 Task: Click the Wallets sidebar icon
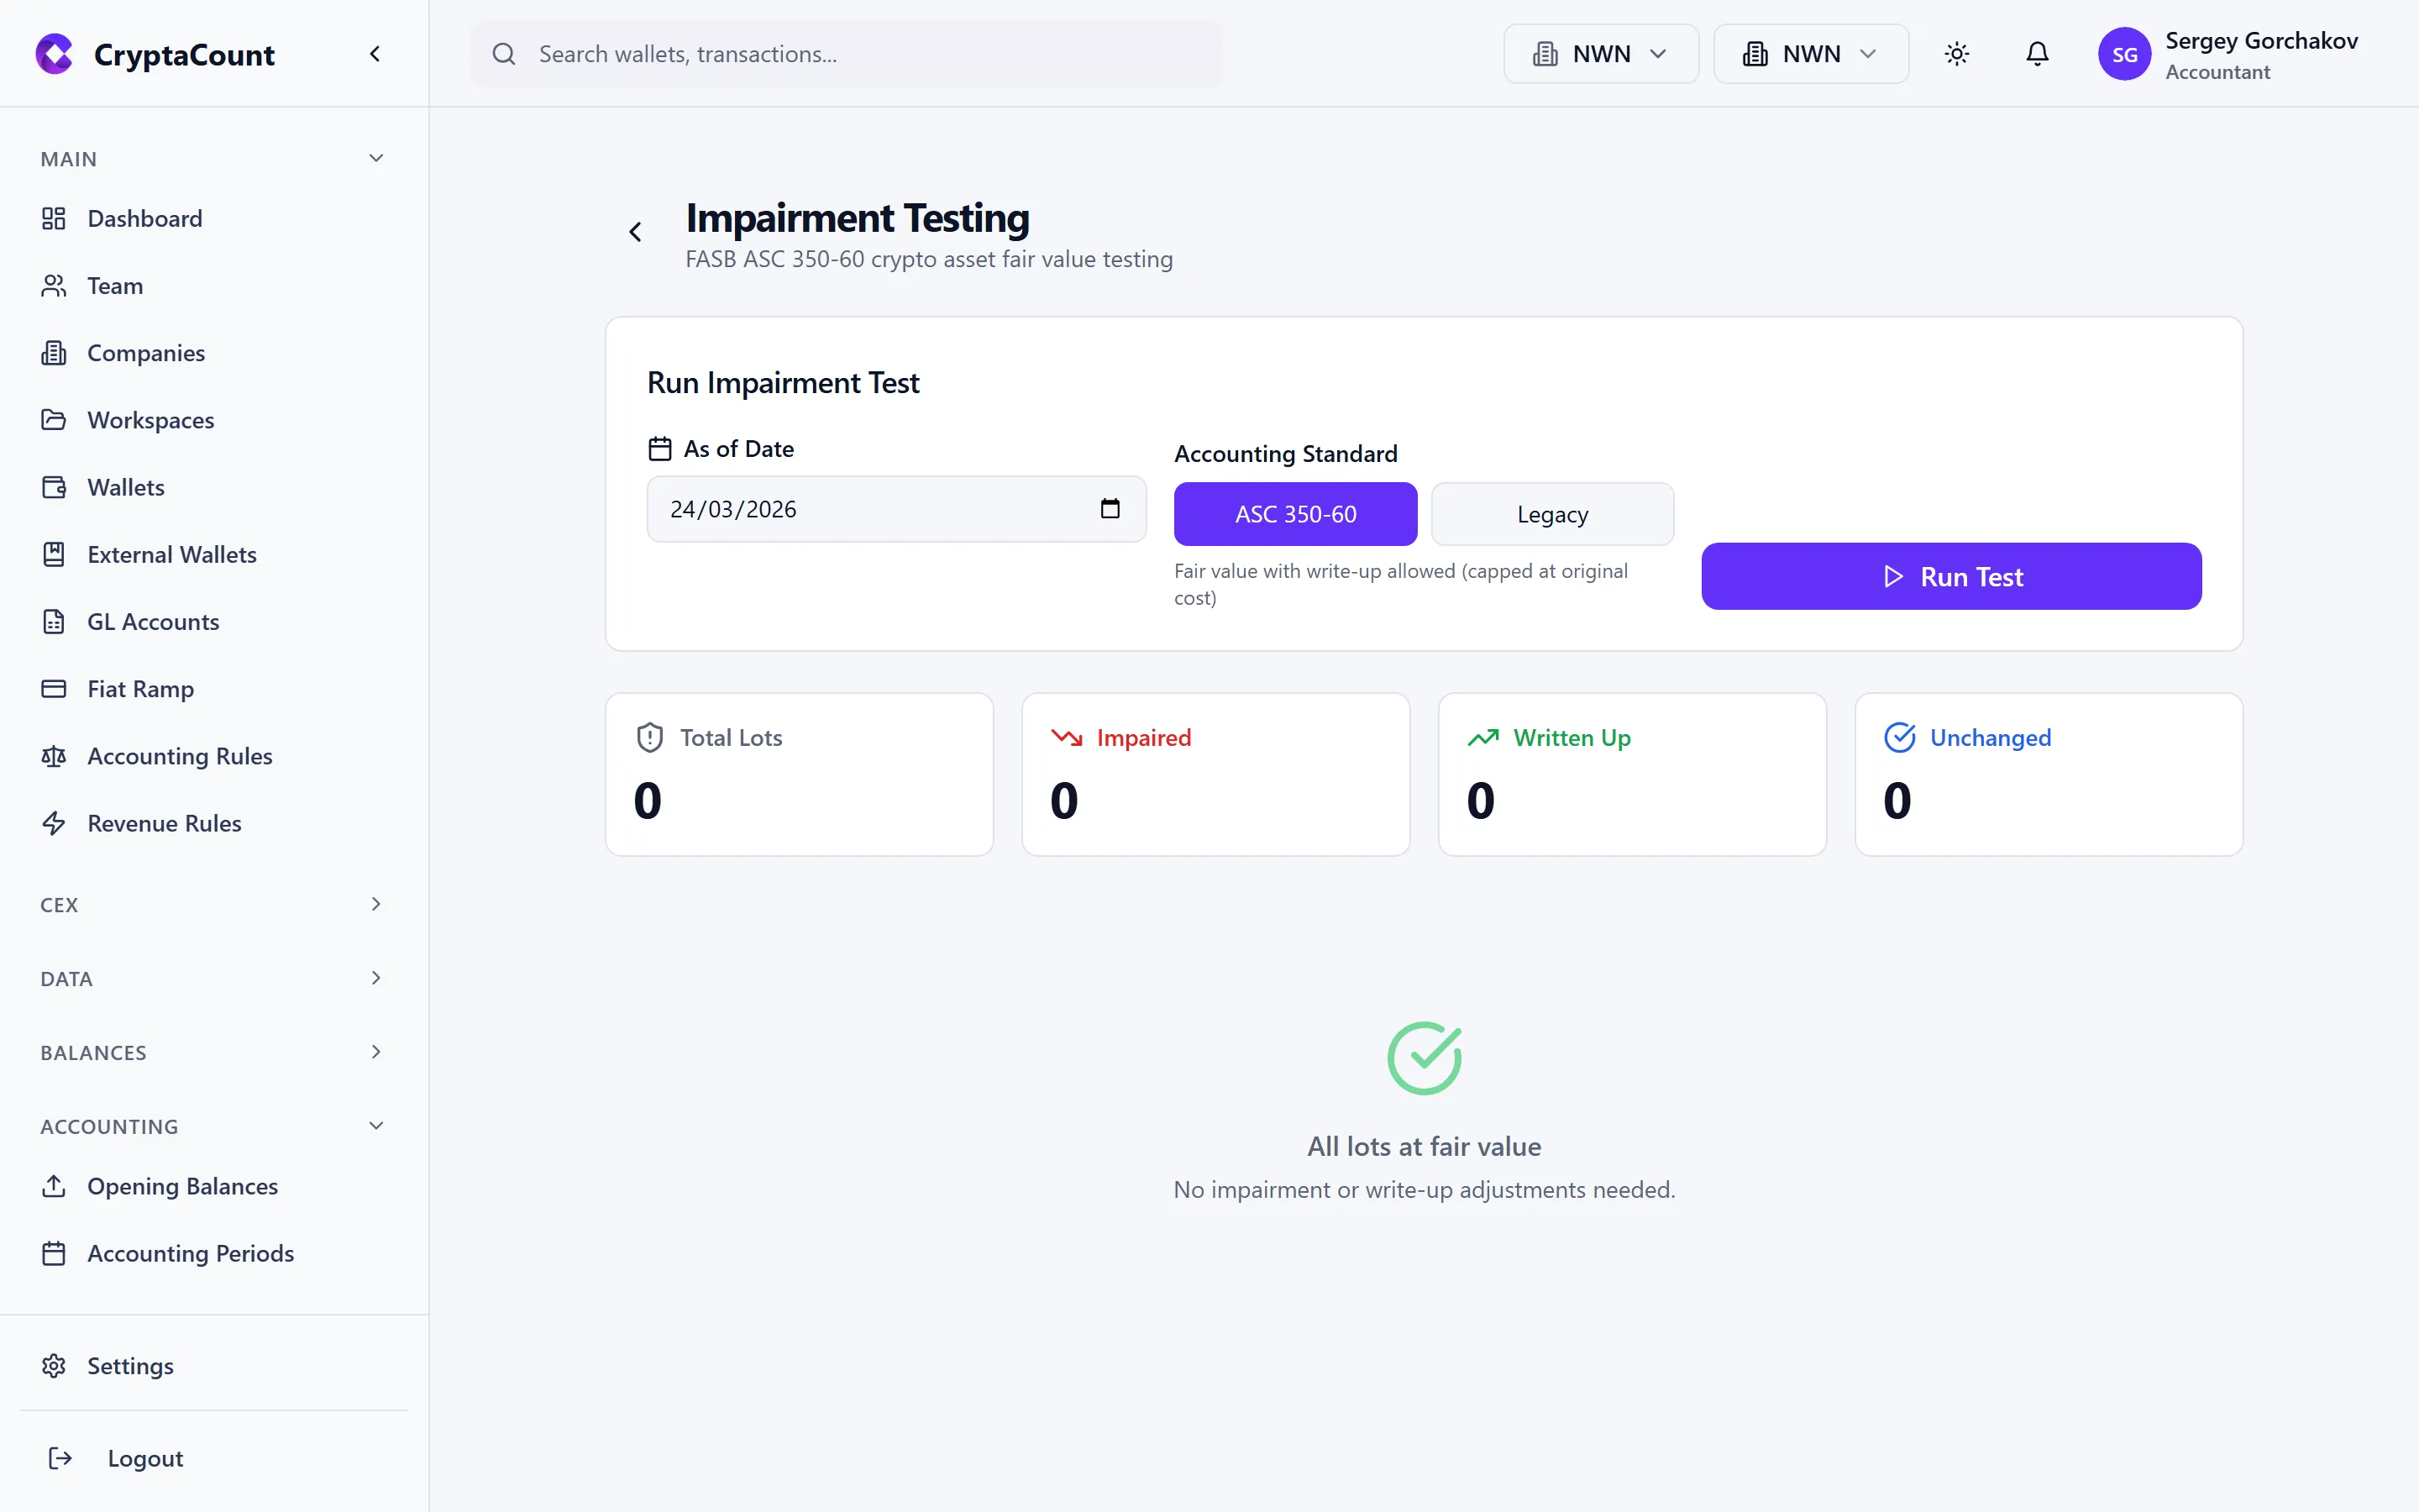(54, 487)
